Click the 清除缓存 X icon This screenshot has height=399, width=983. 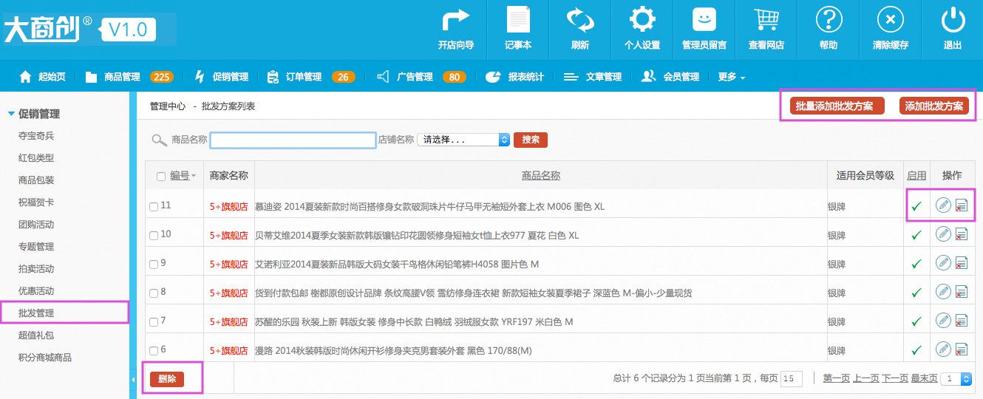click(891, 20)
